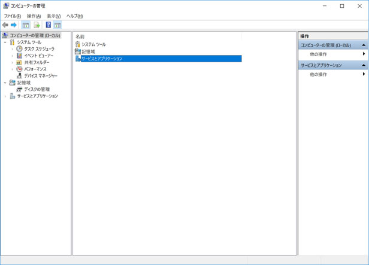Open the 表示(V) menu
369x265 pixels.
[x=54, y=16]
